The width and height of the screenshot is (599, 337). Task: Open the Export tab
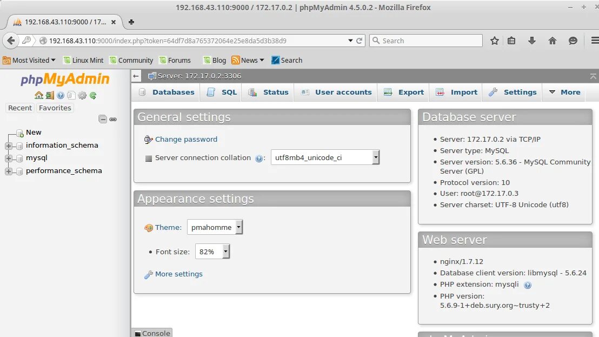(404, 92)
